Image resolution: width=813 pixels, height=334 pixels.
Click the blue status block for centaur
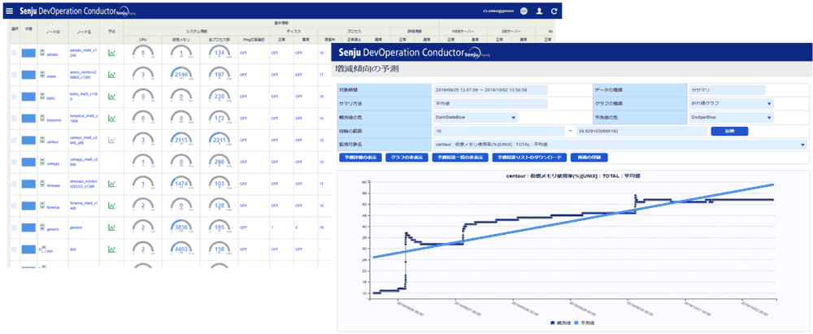[28, 140]
